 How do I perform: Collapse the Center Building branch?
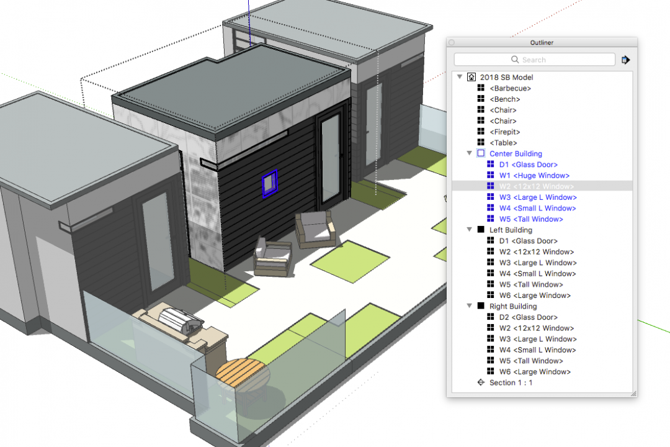pyautogui.click(x=470, y=153)
